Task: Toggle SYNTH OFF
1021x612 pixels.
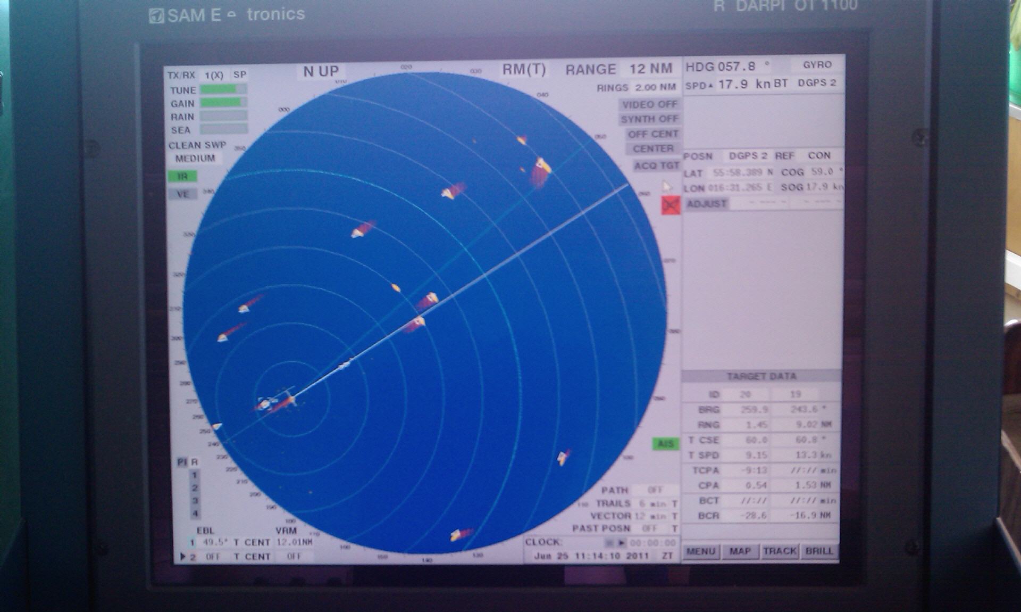Action: click(x=649, y=119)
